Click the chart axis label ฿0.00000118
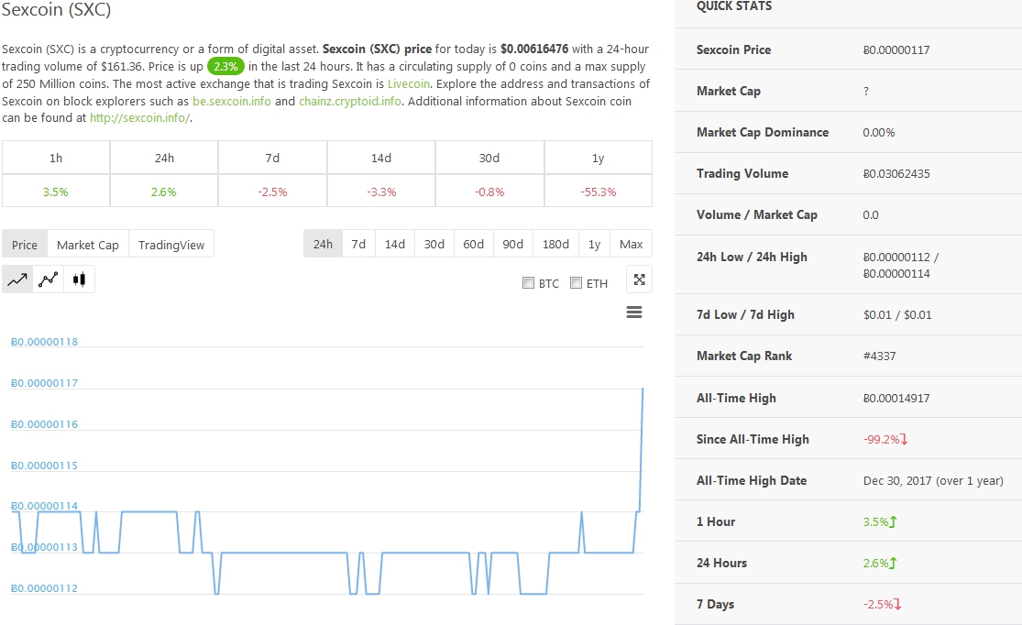The height and width of the screenshot is (625, 1022). [x=44, y=342]
